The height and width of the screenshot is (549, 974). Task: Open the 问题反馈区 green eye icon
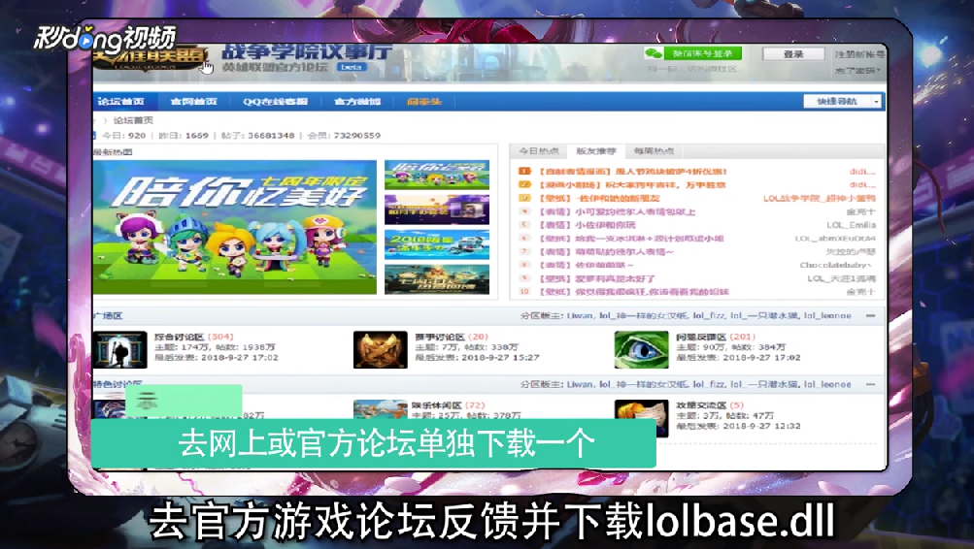(641, 349)
